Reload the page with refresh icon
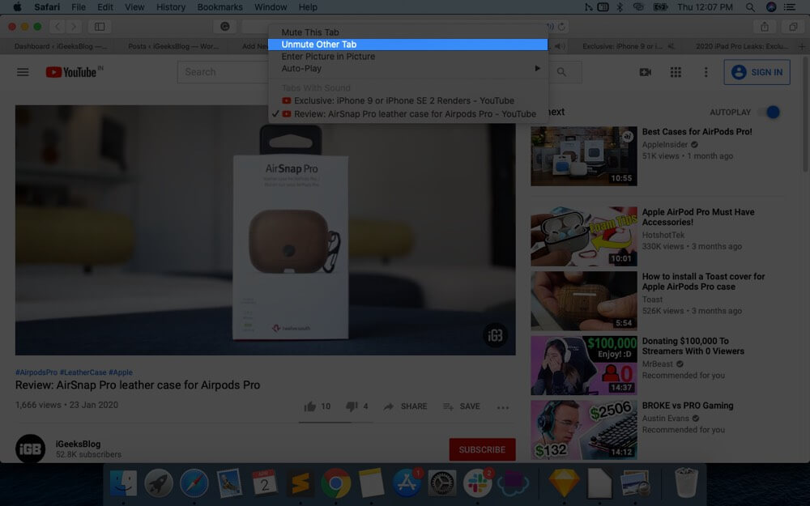Screen dimensions: 810x506 point(561,27)
